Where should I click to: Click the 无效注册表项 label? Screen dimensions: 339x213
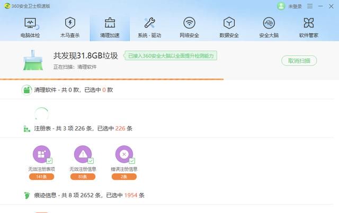pyautogui.click(x=41, y=169)
